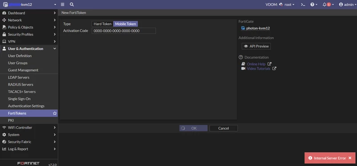This screenshot has height=166, width=357.
Task: Click the WiFi Controller signal icon
Action: (4, 128)
